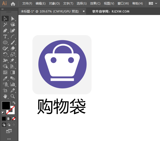The height and width of the screenshot is (141, 160).
Task: Pick the Gradient tool
Action: tap(13, 72)
